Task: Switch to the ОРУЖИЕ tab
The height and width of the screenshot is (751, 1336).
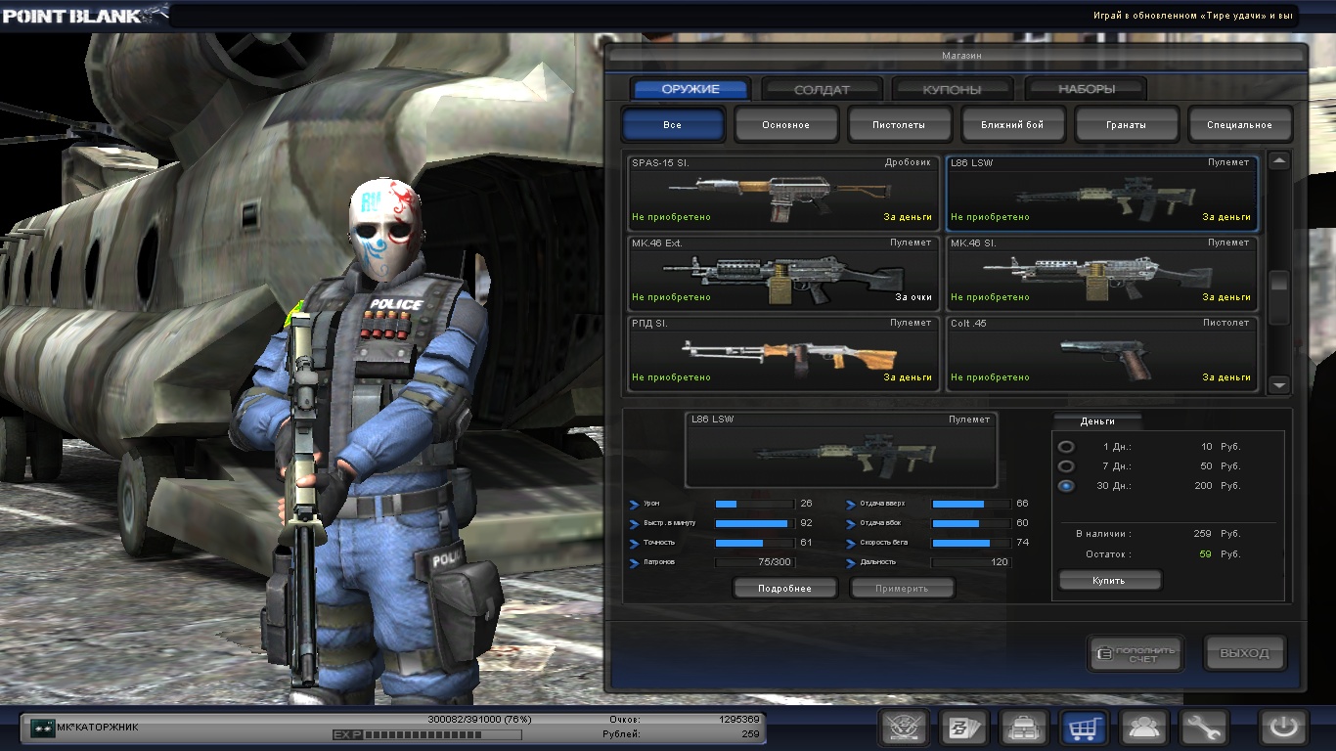Action: click(x=690, y=89)
